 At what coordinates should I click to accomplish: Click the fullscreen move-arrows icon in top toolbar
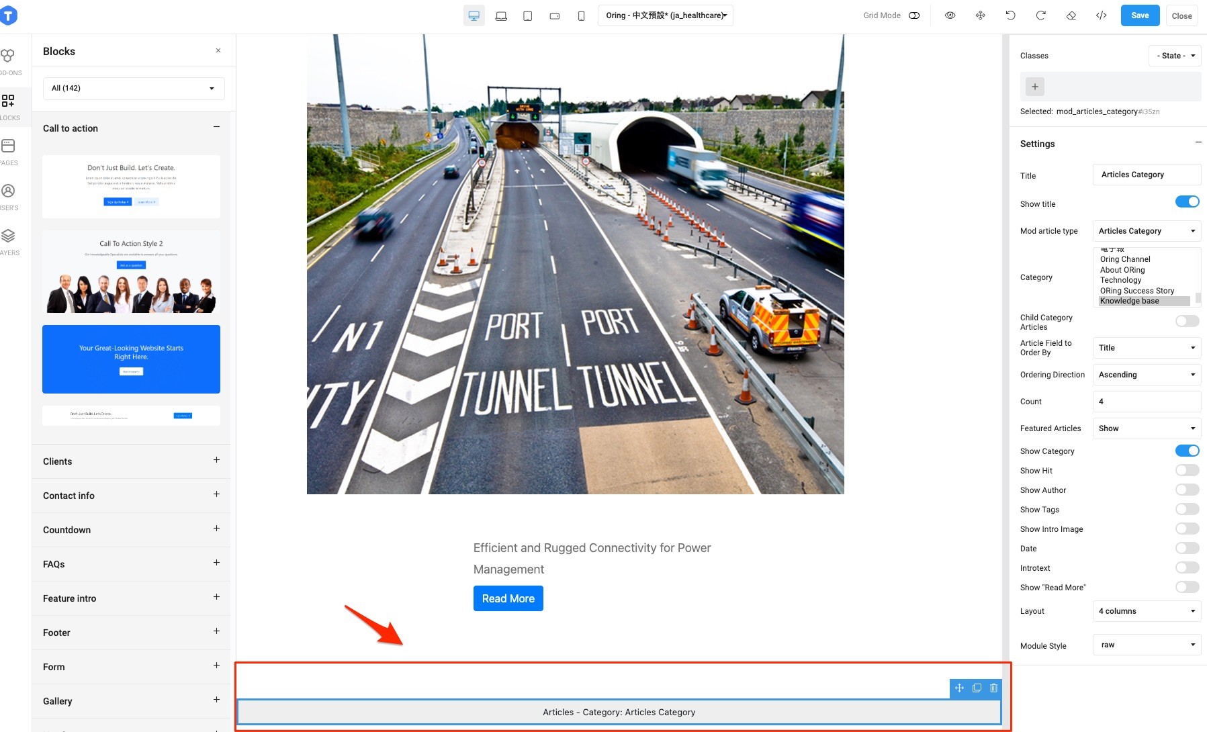tap(981, 15)
